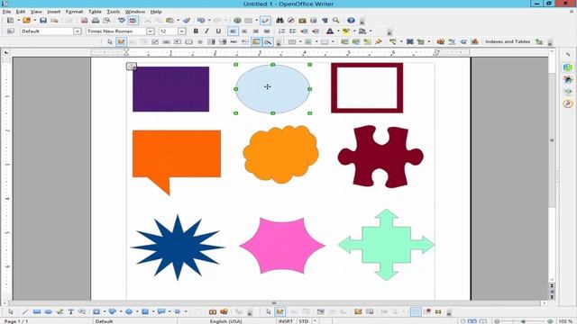Click the zoom out minus button
This screenshot has width=577, height=324.
click(497, 321)
